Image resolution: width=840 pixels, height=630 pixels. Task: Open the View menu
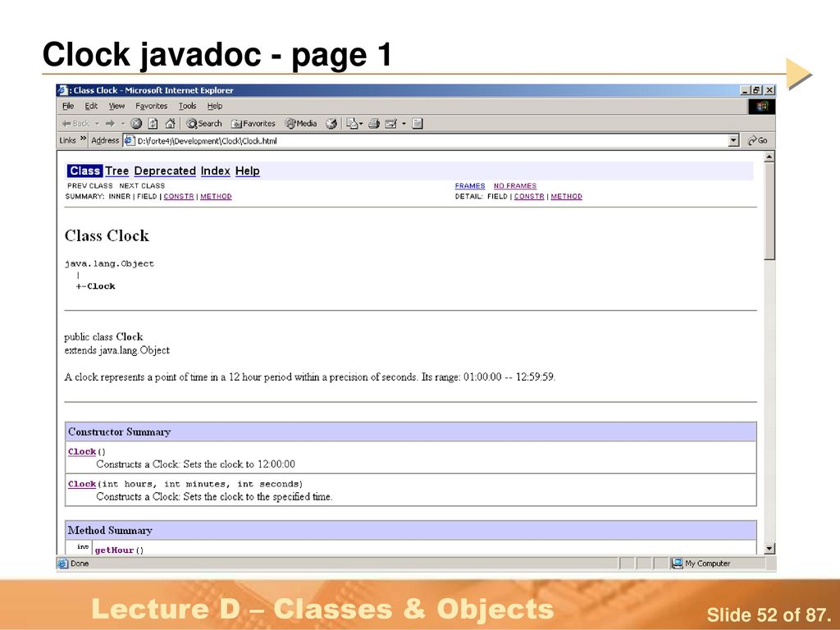click(x=116, y=106)
